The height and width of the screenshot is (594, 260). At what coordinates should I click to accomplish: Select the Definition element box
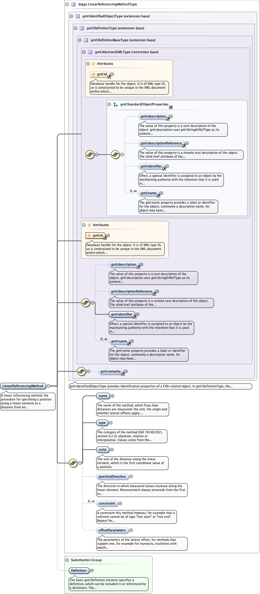pyautogui.click(x=79, y=571)
